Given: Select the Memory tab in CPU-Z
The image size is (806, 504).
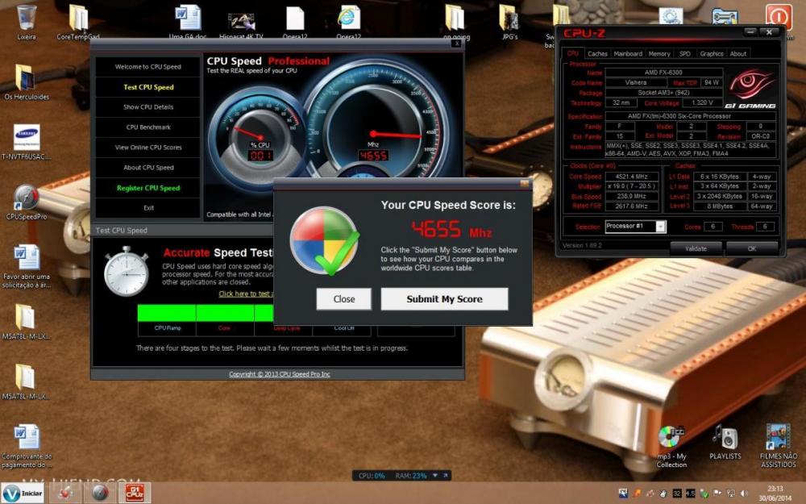Looking at the screenshot, I should pos(659,53).
